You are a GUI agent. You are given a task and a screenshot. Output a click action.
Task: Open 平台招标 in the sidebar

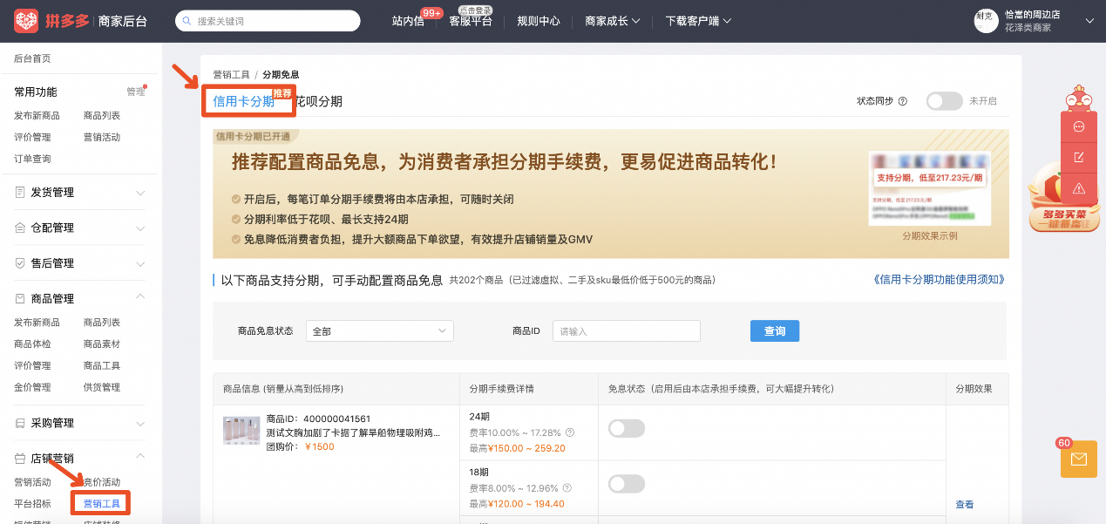tap(32, 504)
